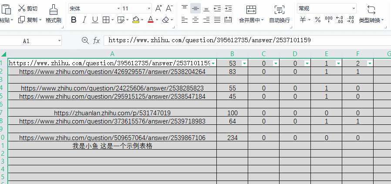This screenshot has height=184, width=391.
Task: Click the Name Box showing A1
Action: point(26,40)
